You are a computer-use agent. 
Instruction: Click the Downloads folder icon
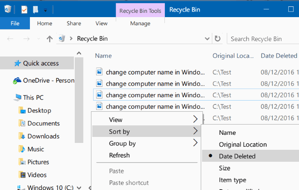[22, 136]
